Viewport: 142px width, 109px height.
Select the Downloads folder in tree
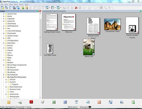pyautogui.click(x=12, y=24)
